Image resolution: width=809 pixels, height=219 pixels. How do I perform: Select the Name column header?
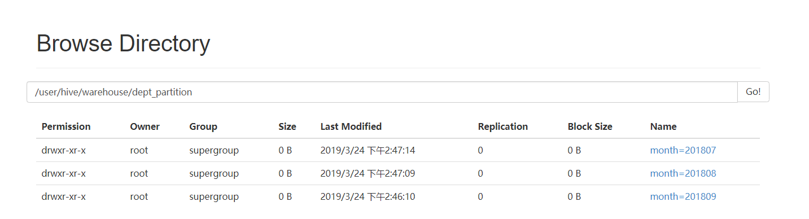pyautogui.click(x=663, y=126)
